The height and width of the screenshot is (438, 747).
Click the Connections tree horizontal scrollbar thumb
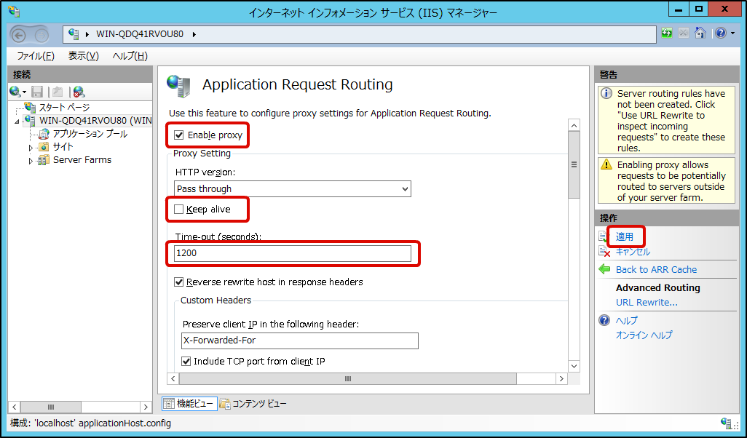tap(51, 407)
